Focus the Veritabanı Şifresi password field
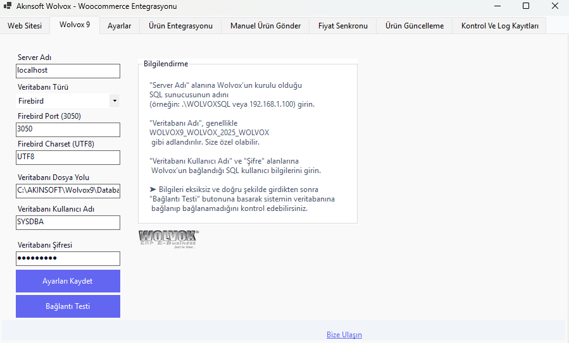The width and height of the screenshot is (569, 343). (68, 258)
